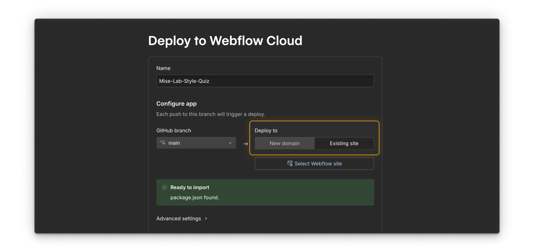Click the 'Name' field label

tap(163, 68)
